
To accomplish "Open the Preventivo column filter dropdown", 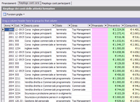I will point(123,26).
